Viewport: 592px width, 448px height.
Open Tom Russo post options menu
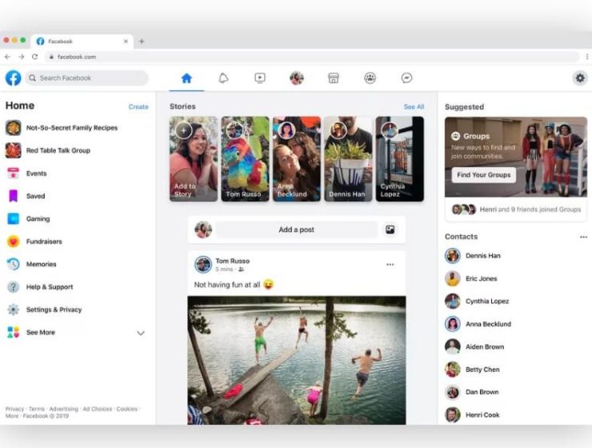pyautogui.click(x=390, y=265)
